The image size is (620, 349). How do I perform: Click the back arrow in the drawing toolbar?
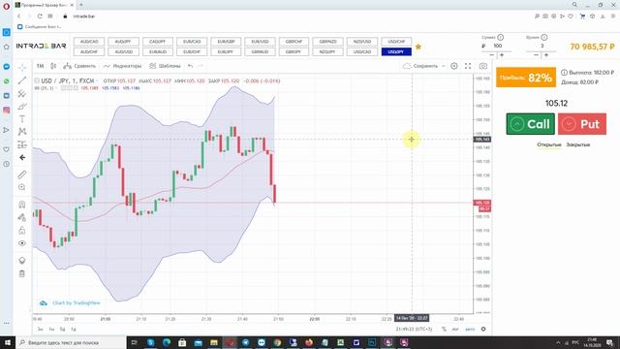tap(22, 157)
